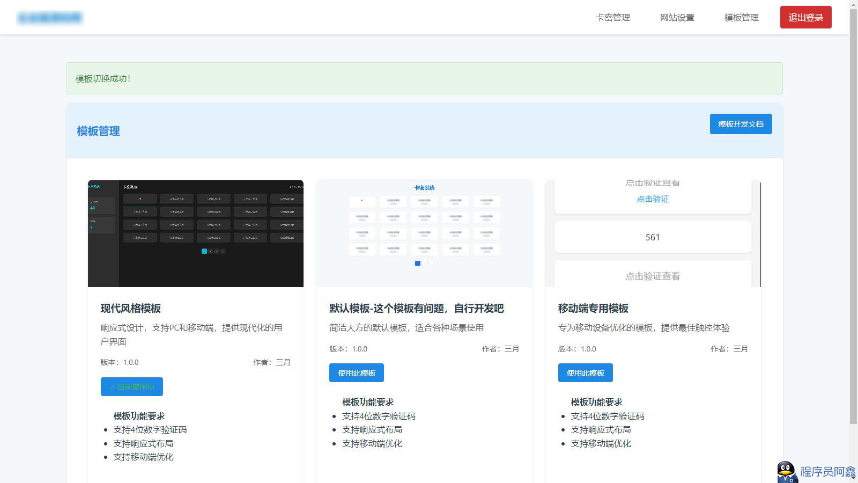Click the 默认模板 light preview thumbnail
Screen dimensions: 858x483
tap(424, 233)
